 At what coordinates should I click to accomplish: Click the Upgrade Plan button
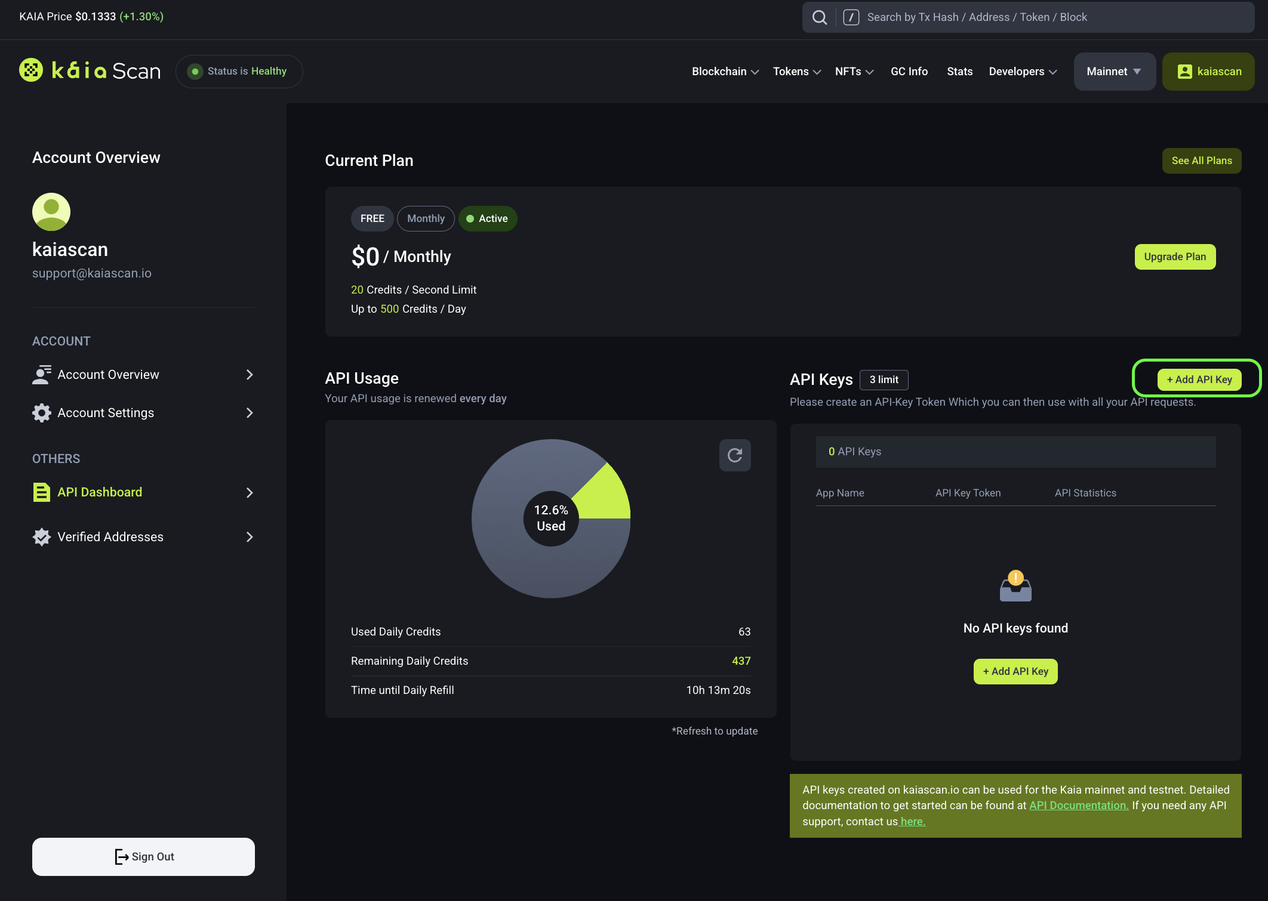coord(1174,257)
